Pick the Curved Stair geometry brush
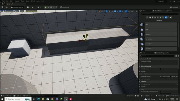The height and width of the screenshot is (101, 180). (158, 39)
